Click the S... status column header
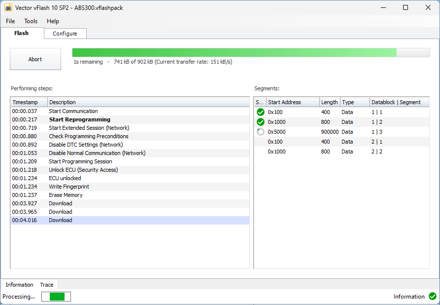The width and height of the screenshot is (440, 305). 260,102
